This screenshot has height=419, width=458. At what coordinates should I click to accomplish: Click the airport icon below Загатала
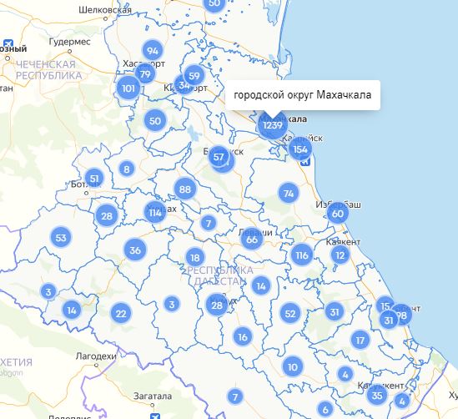155,416
